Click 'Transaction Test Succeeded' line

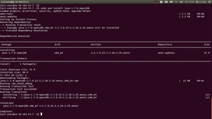click(x=18, y=89)
